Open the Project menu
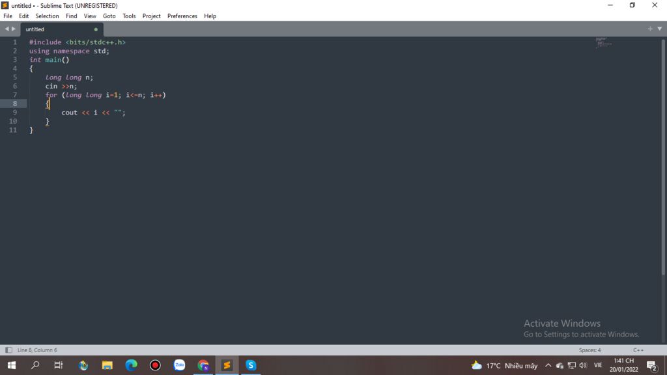The image size is (667, 375). [x=151, y=16]
